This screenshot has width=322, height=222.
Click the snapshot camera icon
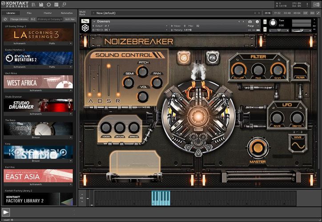pyautogui.click(x=250, y=21)
